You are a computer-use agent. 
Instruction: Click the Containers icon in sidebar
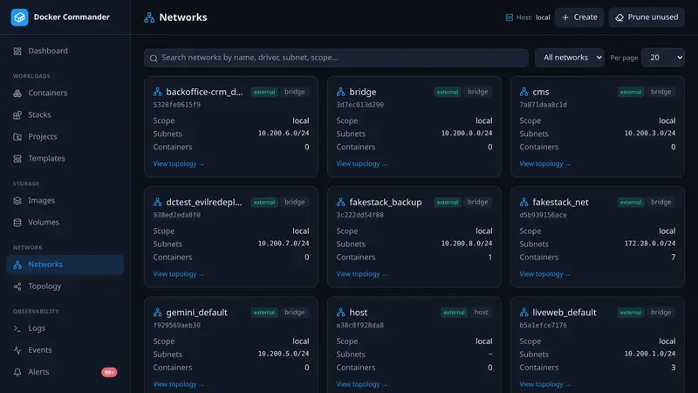[17, 93]
